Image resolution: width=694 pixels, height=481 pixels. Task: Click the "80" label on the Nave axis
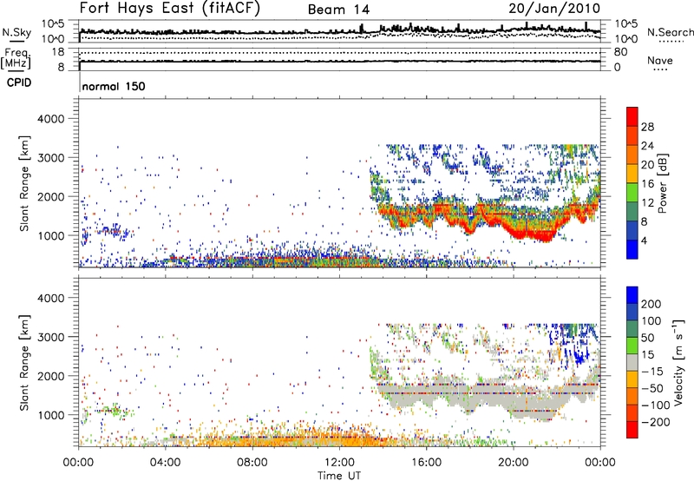(x=620, y=52)
